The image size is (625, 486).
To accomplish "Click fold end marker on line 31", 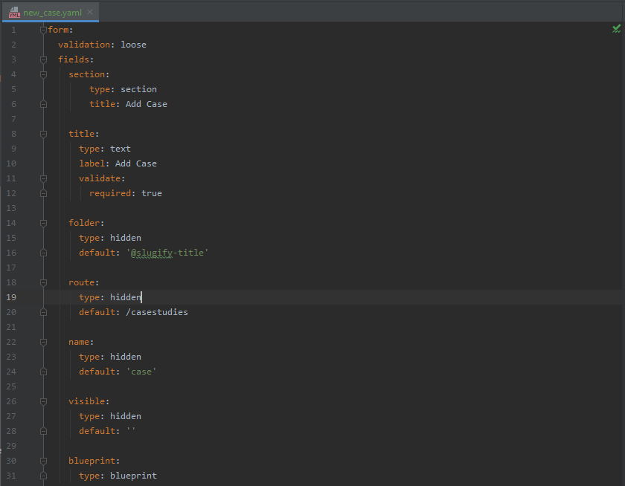I will click(x=43, y=476).
